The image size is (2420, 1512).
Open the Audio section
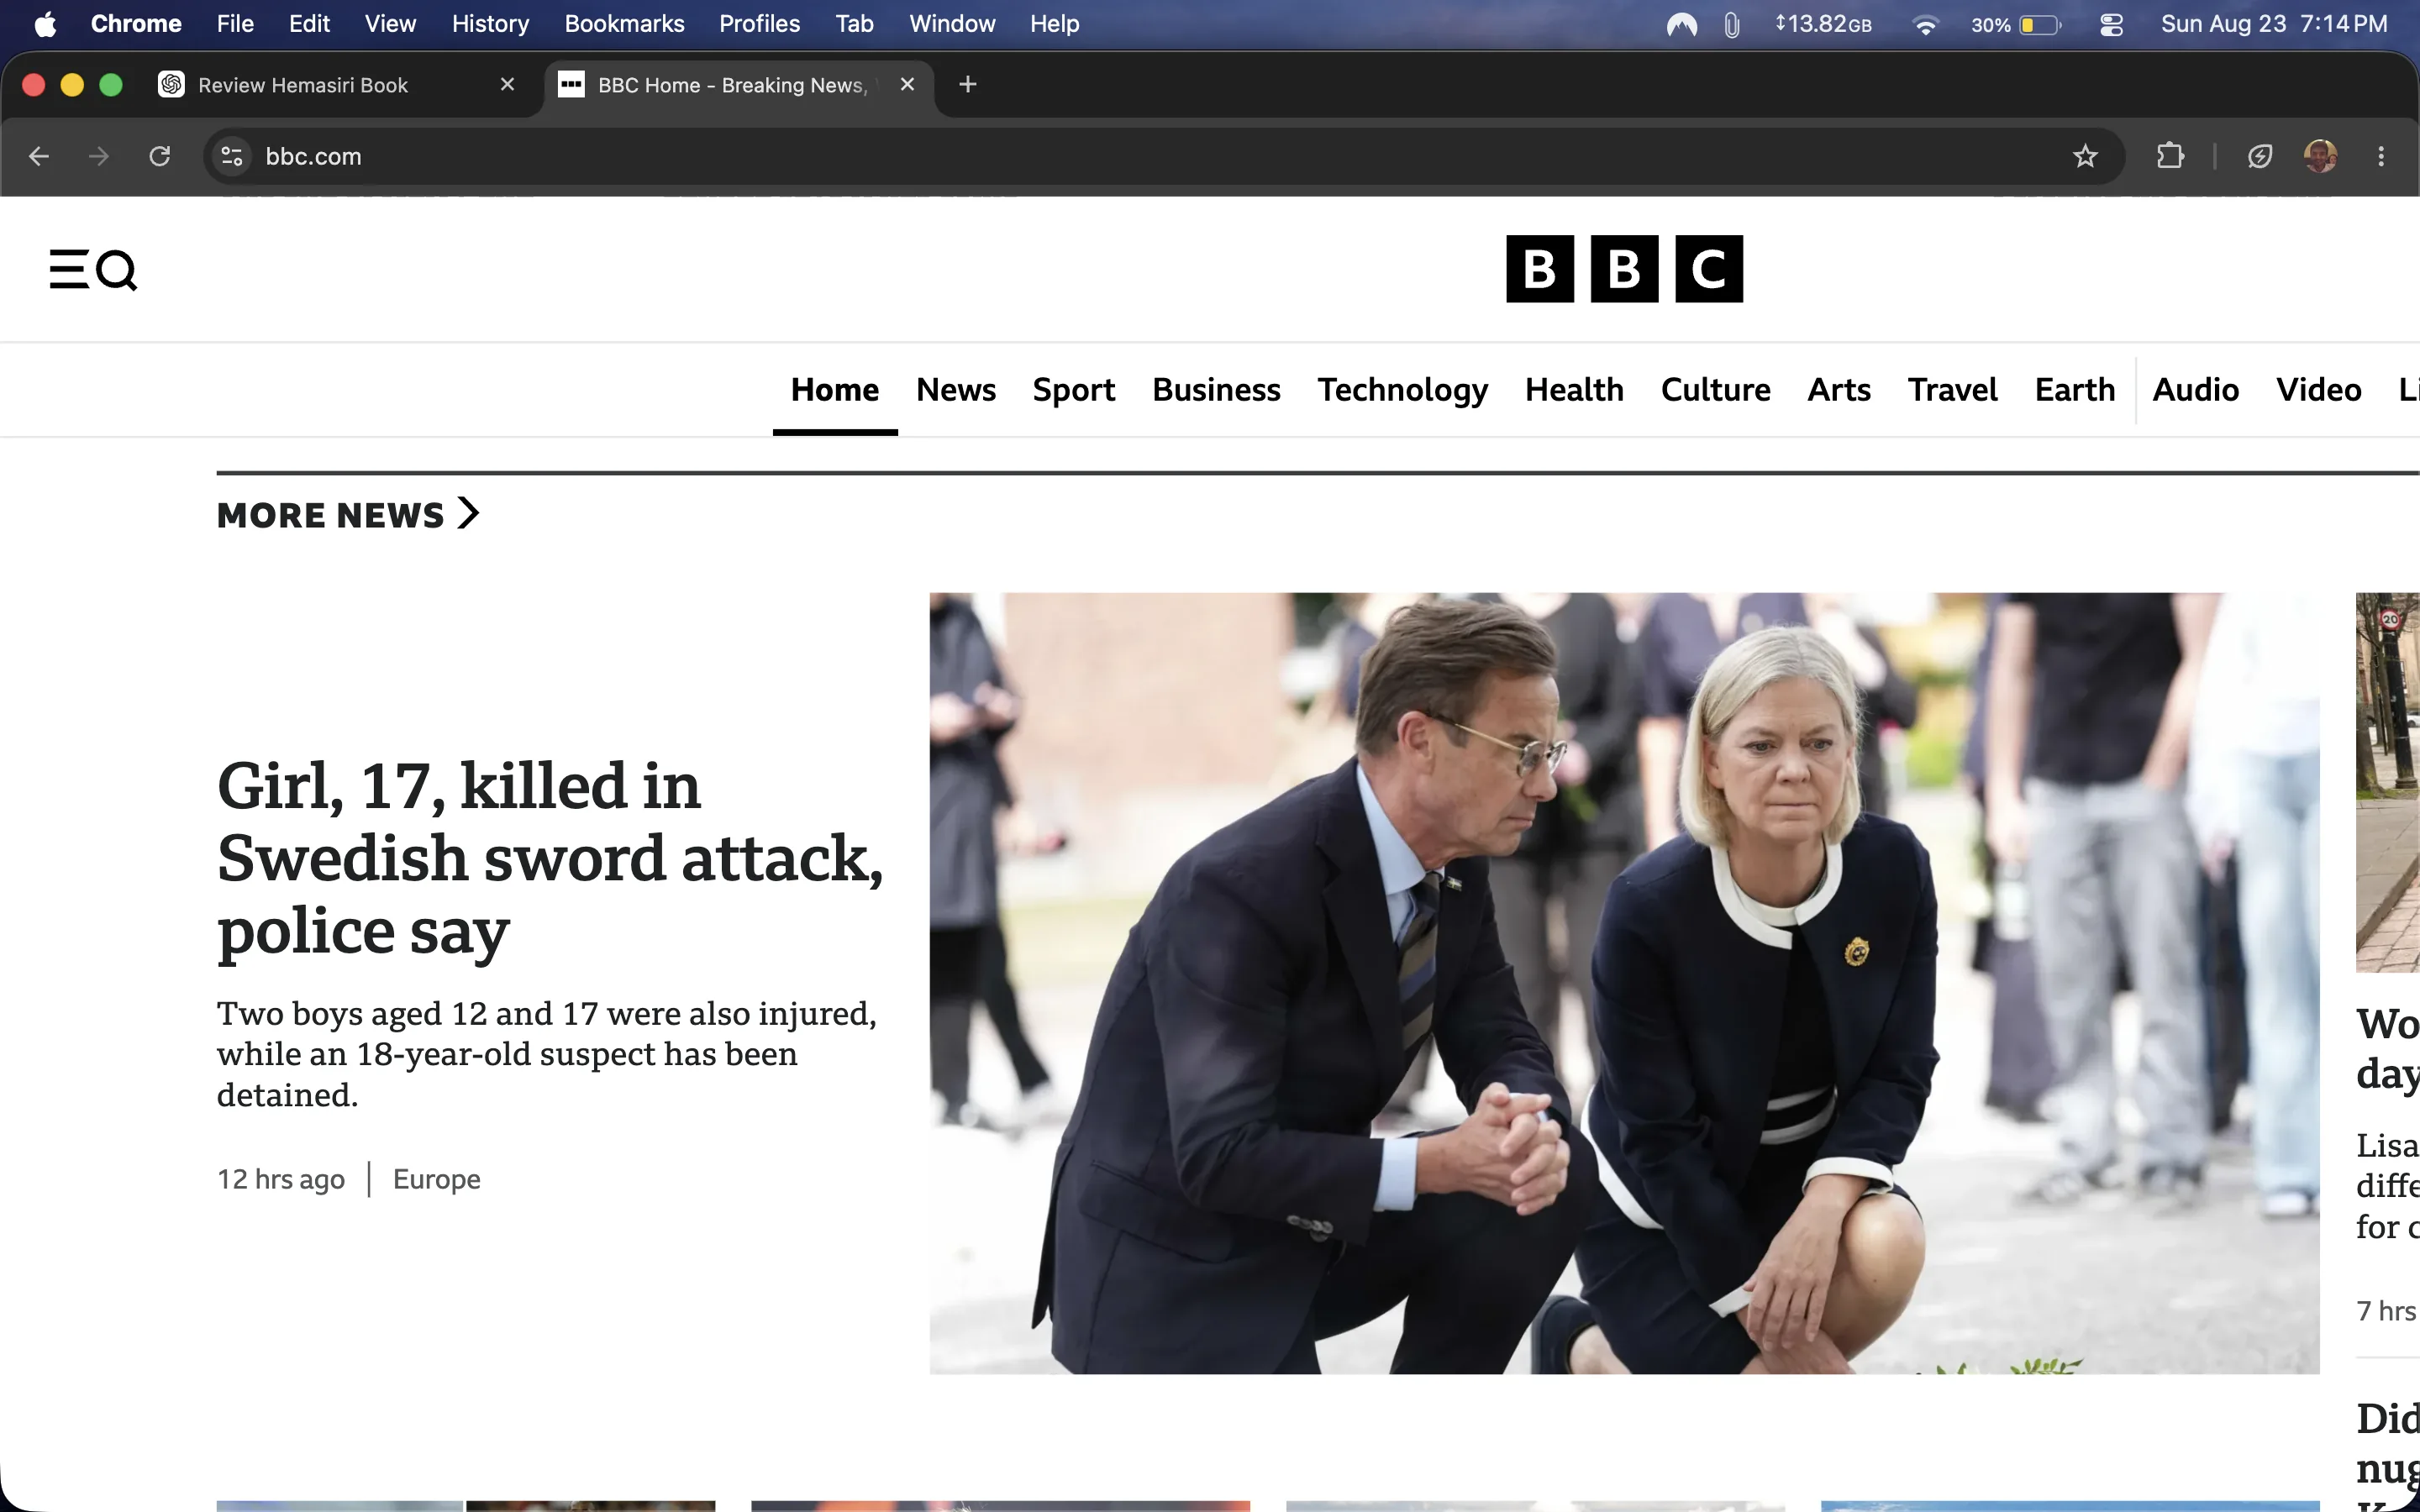click(x=2195, y=390)
